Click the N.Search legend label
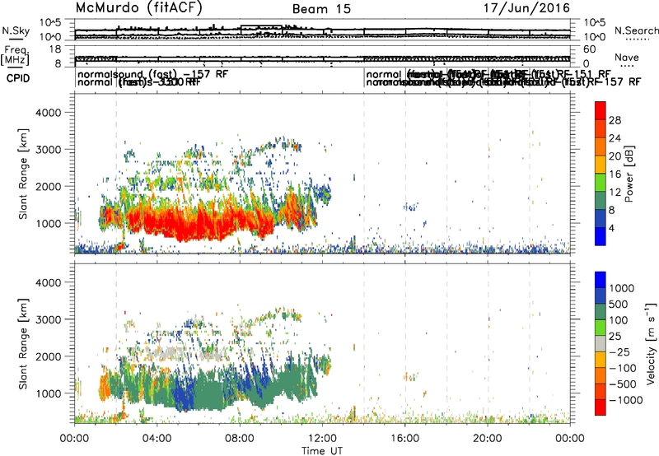The height and width of the screenshot is (456, 659). (x=636, y=30)
